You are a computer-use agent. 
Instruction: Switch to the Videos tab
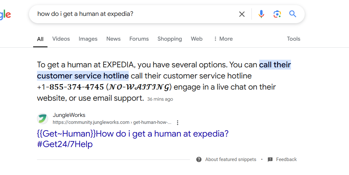pos(61,39)
